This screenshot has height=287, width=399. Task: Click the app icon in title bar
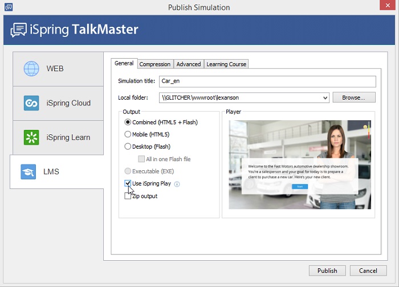click(8, 7)
